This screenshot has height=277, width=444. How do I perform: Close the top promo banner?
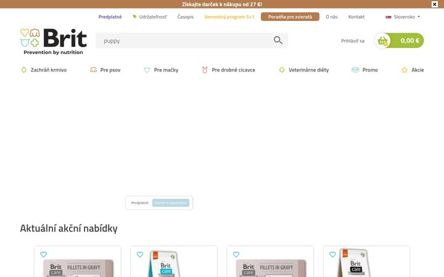point(434,4)
